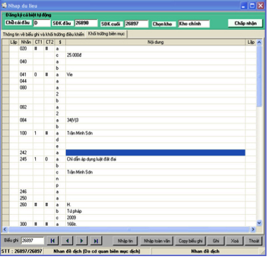This screenshot has width=268, height=258.
Task: Click the horizontal scrollbar thumb
Action: 128,229
